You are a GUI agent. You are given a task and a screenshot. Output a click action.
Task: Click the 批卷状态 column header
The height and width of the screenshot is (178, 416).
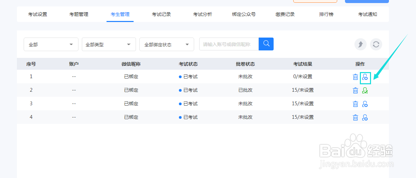coord(246,64)
